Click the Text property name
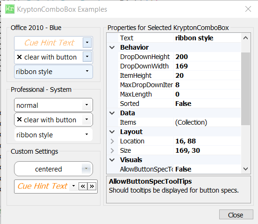Viewport: 258px width, 224px height. pos(127,38)
